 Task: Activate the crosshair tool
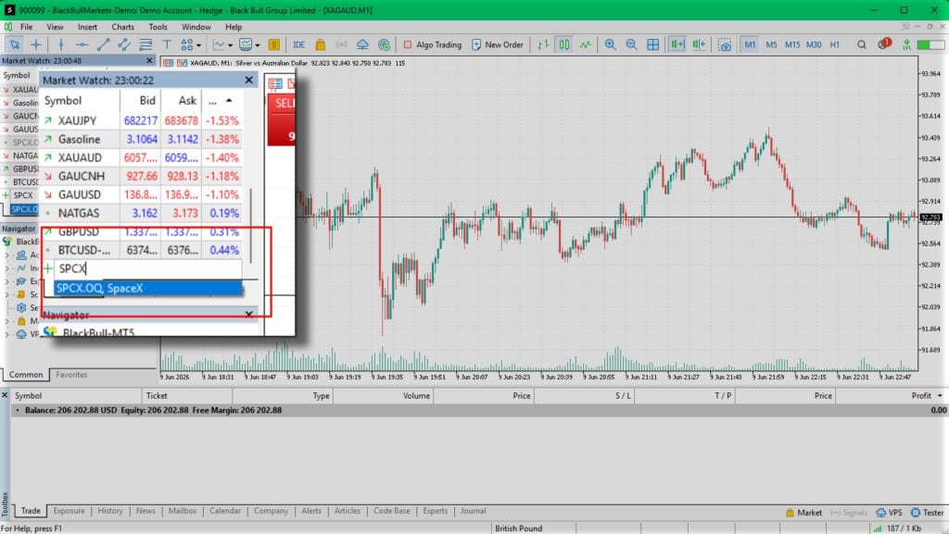click(x=36, y=44)
